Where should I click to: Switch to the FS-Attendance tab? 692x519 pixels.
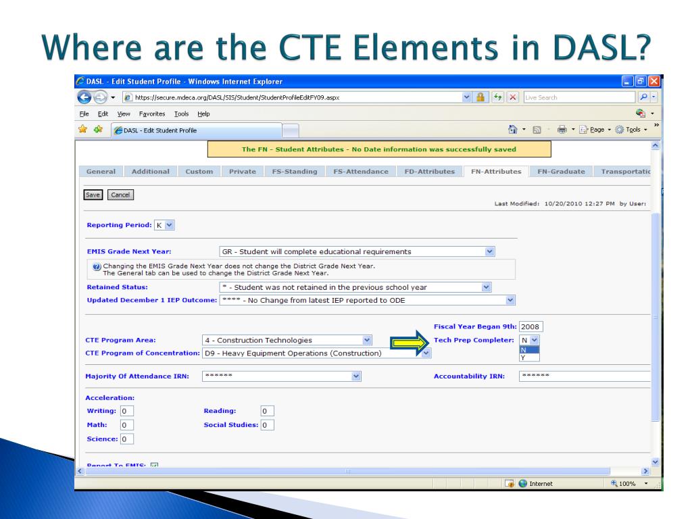coord(361,172)
